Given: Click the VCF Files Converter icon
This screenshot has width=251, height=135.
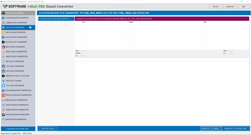Looking at the screenshot, I should click(3, 66).
